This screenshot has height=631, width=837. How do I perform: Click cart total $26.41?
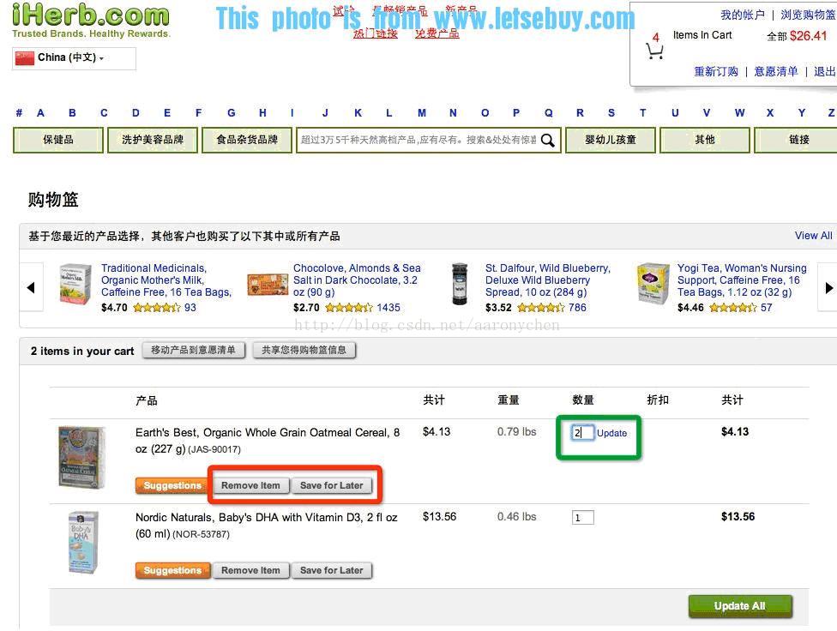click(x=809, y=36)
